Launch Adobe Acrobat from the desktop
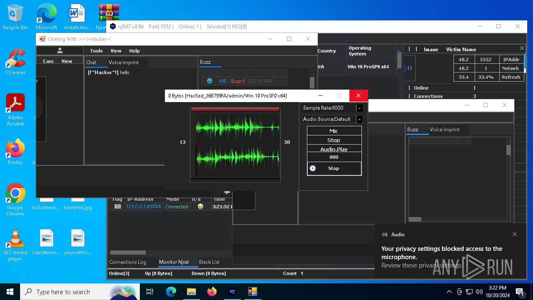Image resolution: width=533 pixels, height=300 pixels. pos(15,110)
